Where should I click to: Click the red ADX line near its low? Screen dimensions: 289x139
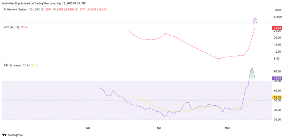tap(219, 58)
